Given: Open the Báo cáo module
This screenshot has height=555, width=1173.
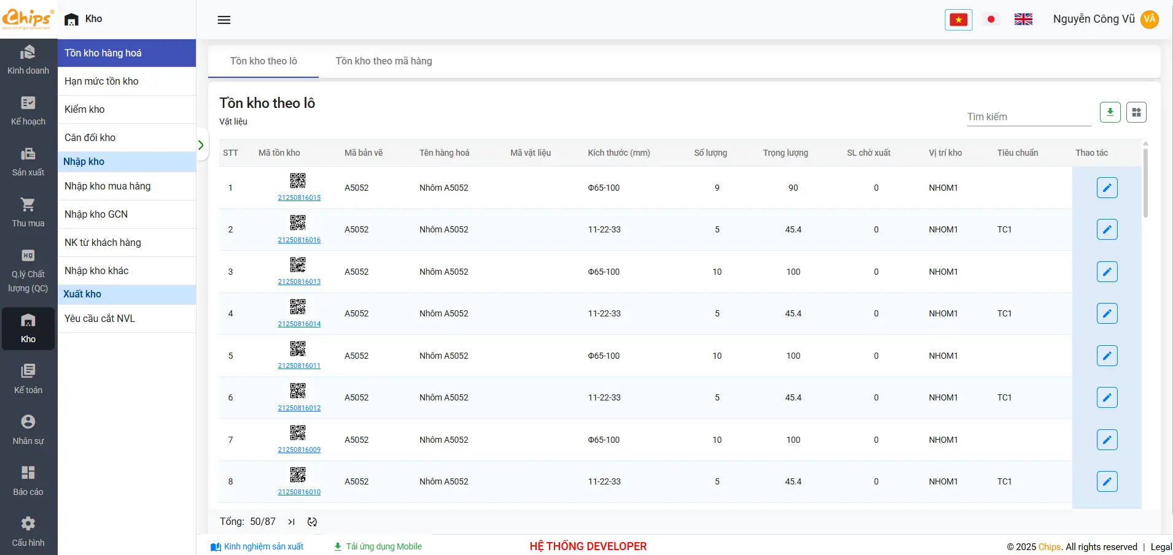Looking at the screenshot, I should [x=28, y=481].
